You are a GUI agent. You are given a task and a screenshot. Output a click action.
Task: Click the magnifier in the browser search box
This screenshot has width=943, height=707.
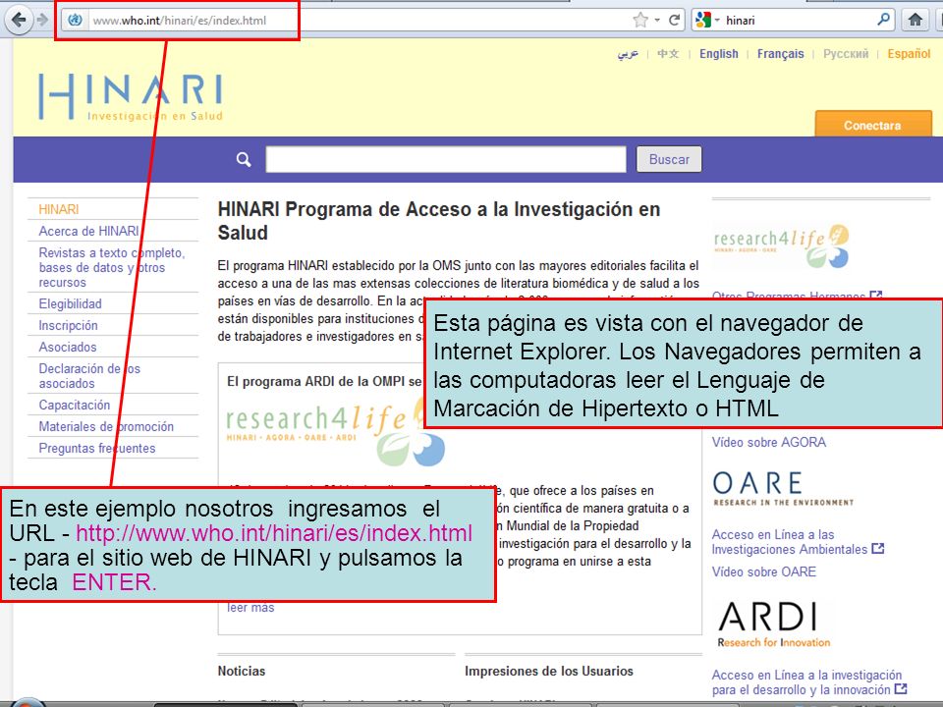[x=883, y=20]
